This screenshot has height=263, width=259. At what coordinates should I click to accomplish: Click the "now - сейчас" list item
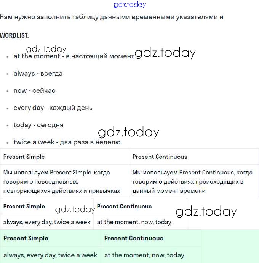34,90
